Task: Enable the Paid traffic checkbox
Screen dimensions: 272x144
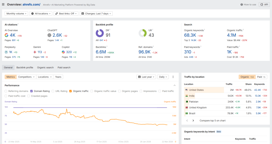Action: [160, 91]
